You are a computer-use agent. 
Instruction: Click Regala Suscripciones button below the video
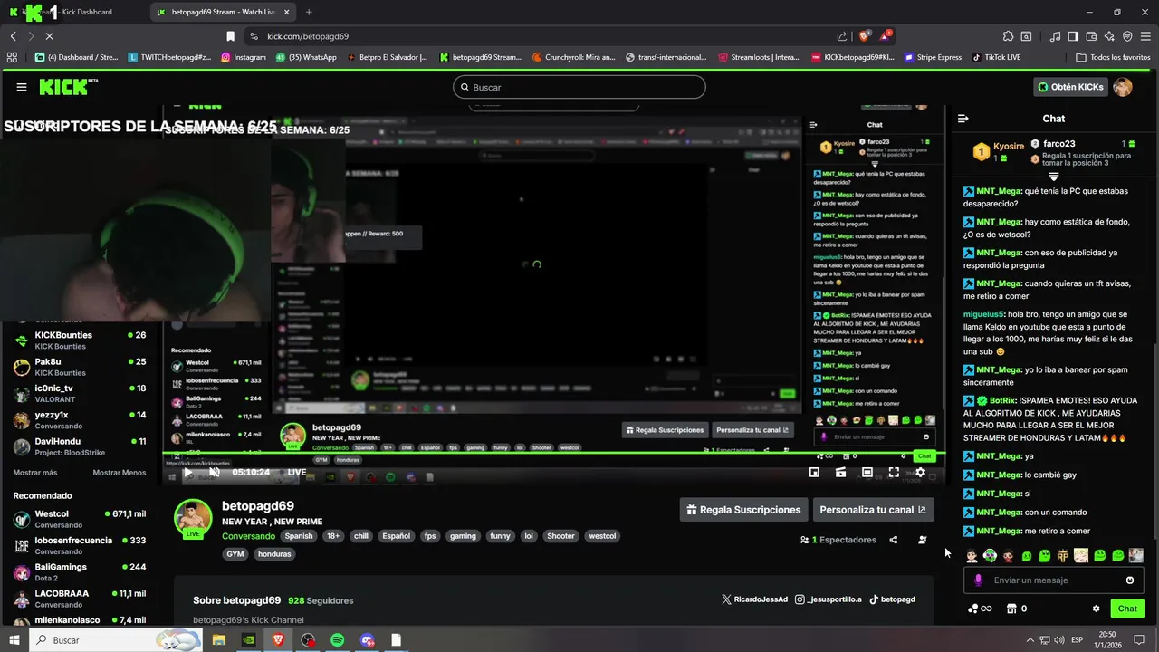point(744,510)
